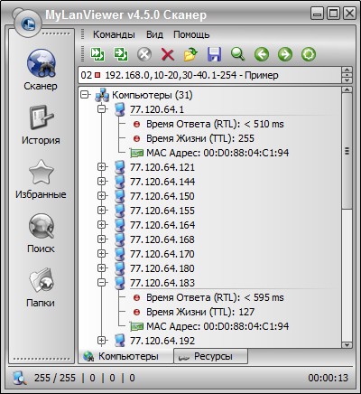This screenshot has width=361, height=394.
Task: Open the Избранные star section
Action: point(41,179)
